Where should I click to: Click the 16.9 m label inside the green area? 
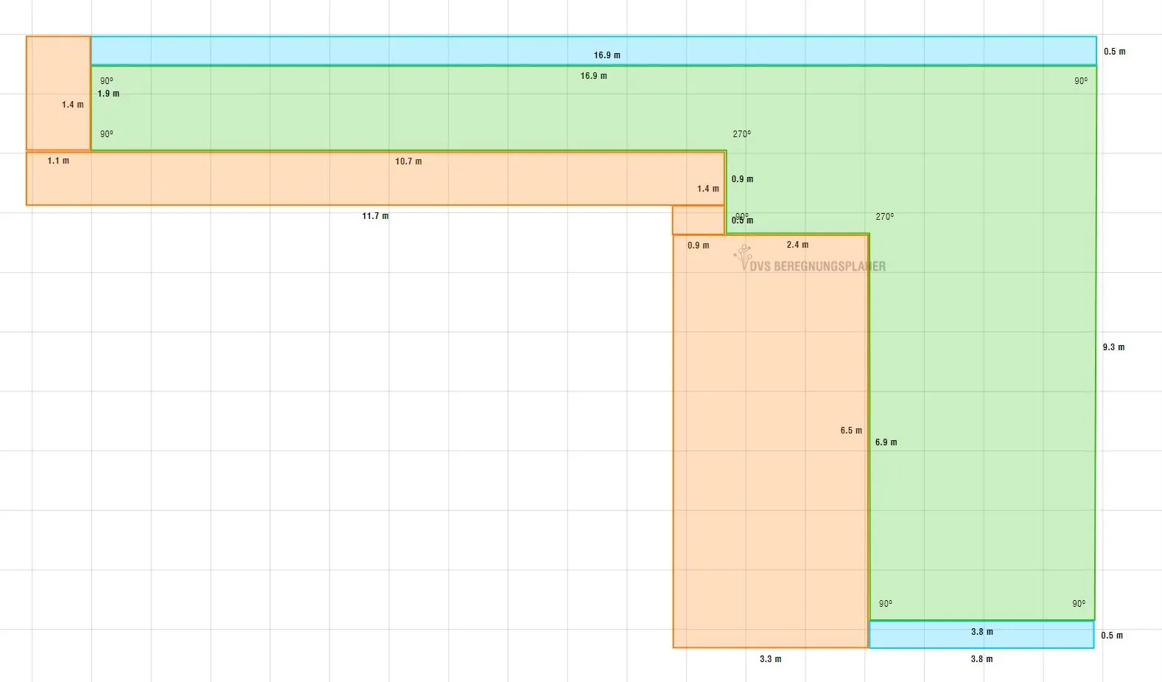593,76
